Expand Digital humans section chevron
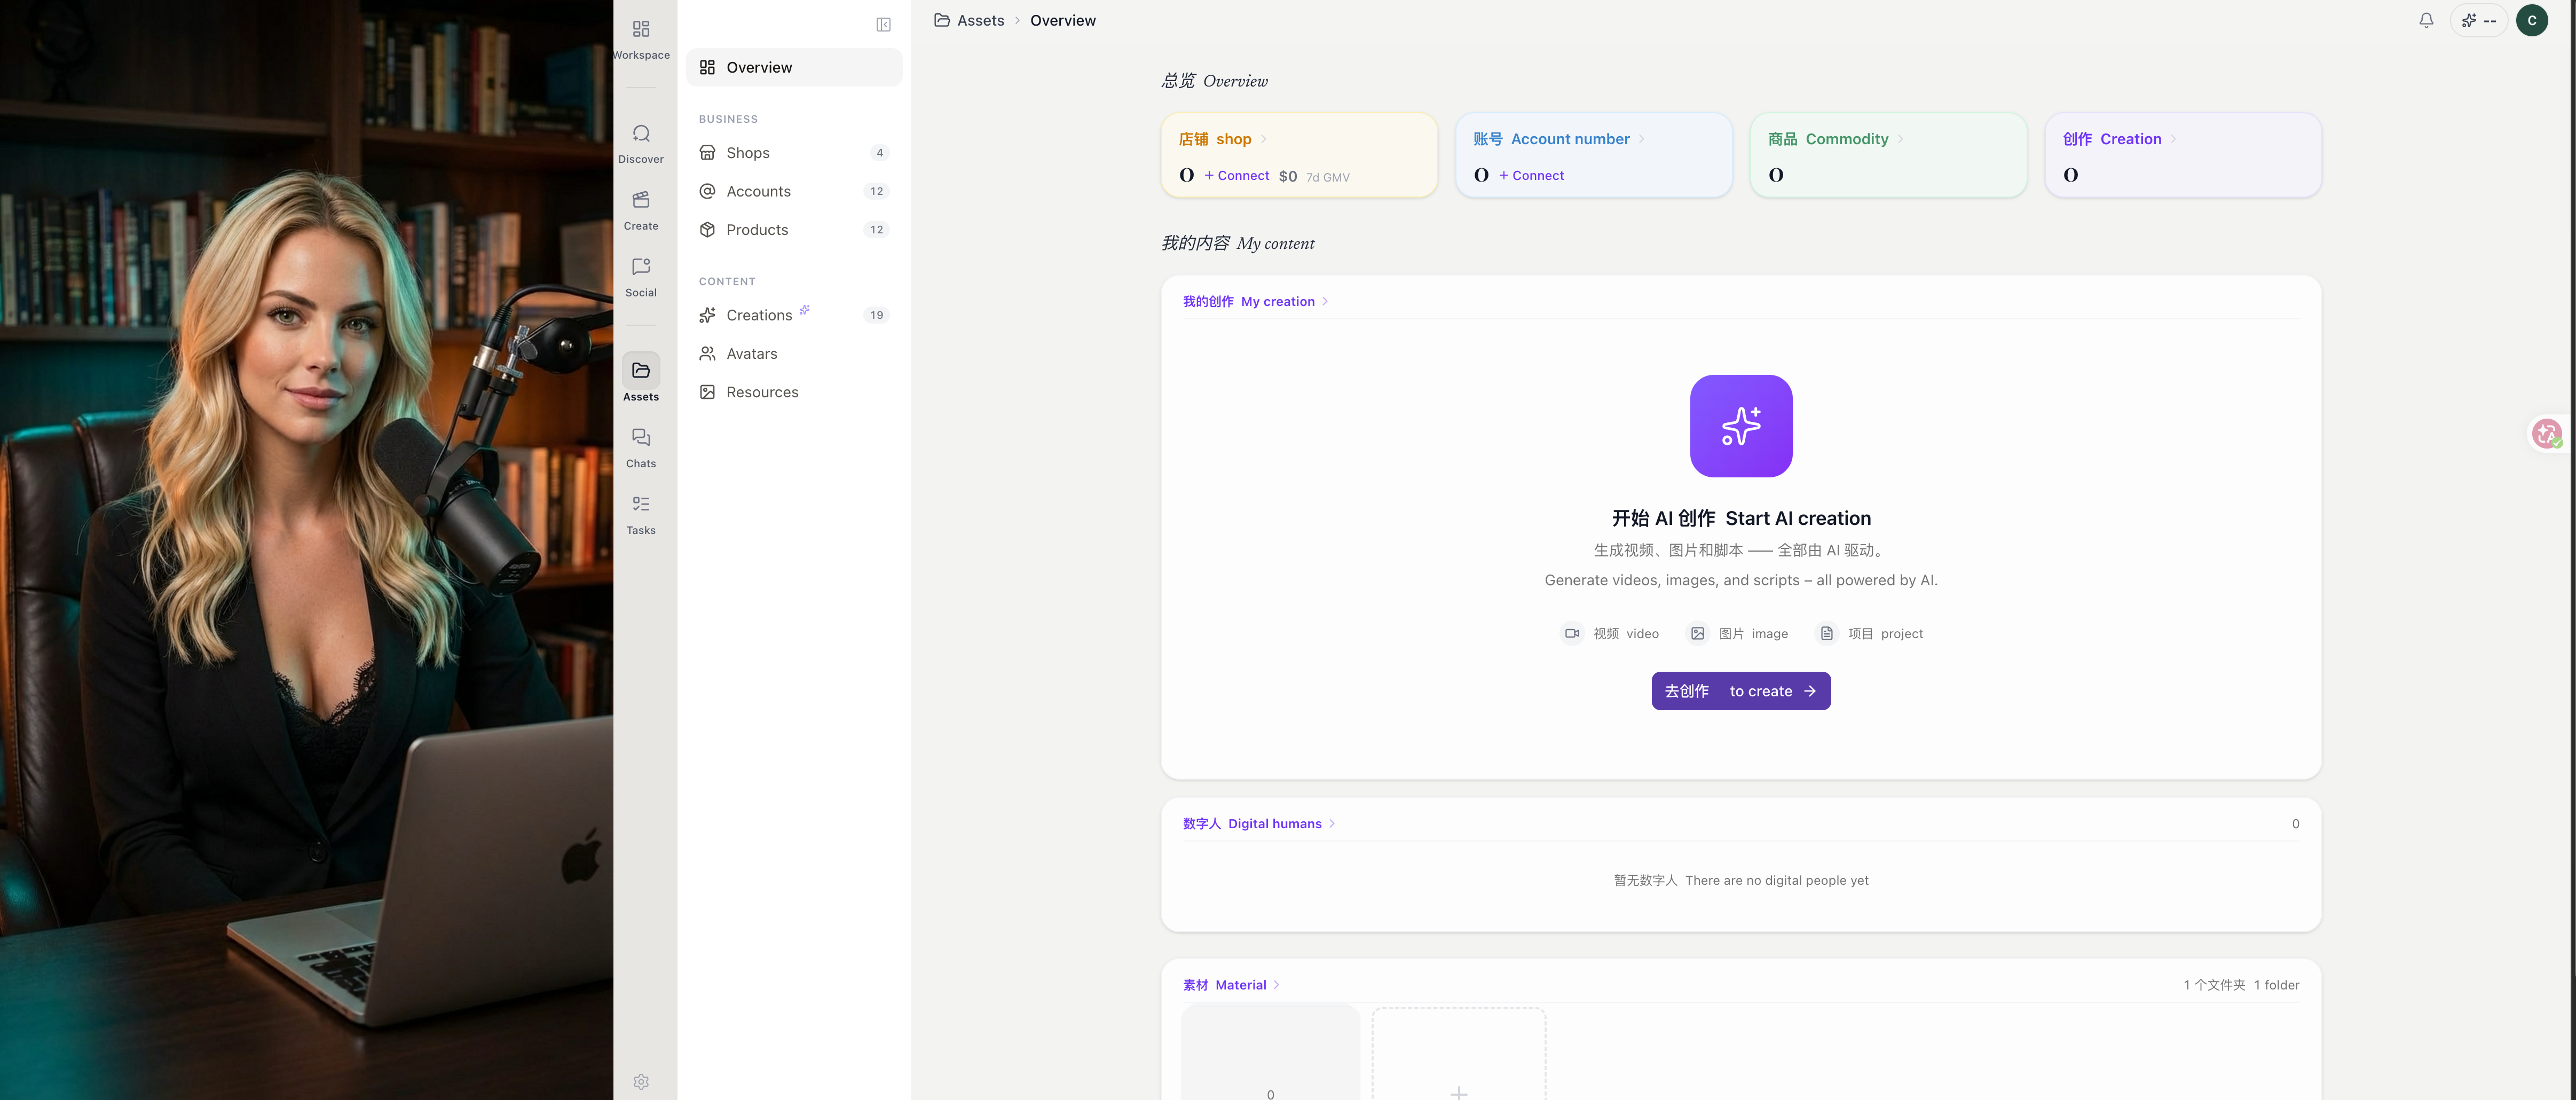Image resolution: width=2576 pixels, height=1100 pixels. (x=1332, y=824)
